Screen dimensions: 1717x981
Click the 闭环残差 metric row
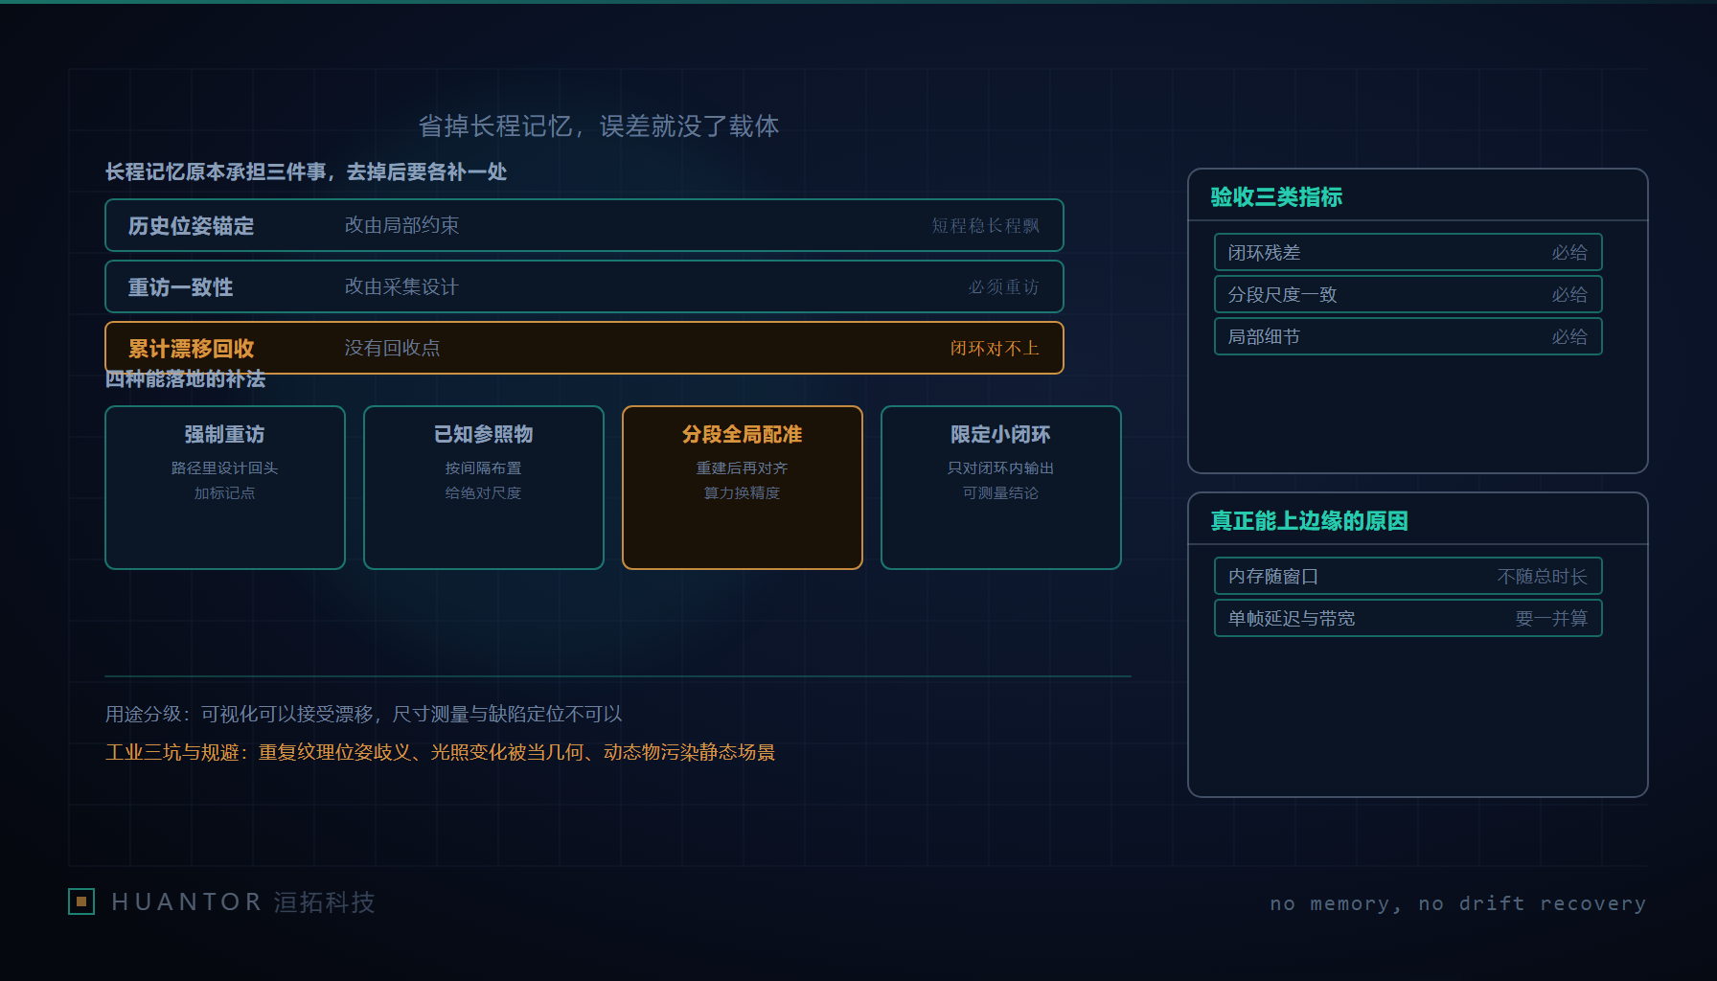tap(1408, 252)
